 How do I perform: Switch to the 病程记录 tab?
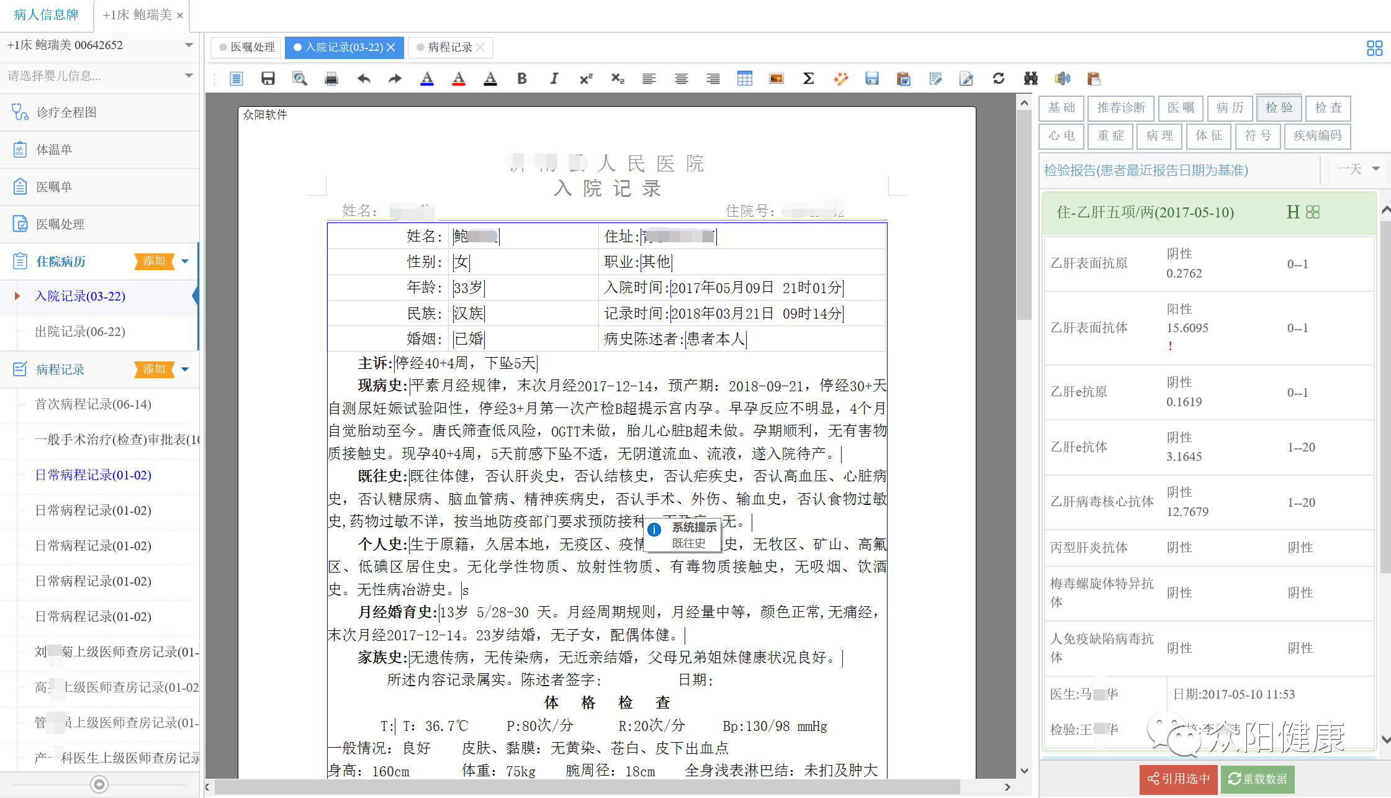click(x=449, y=47)
